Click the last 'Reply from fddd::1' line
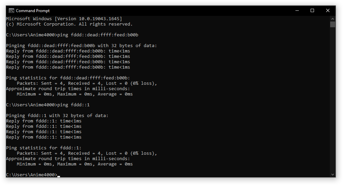The height and width of the screenshot is (185, 343). pyautogui.click(x=44, y=137)
